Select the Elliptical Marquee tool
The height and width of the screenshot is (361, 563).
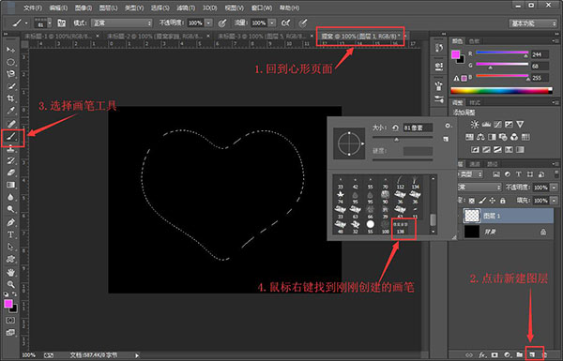[x=10, y=62]
